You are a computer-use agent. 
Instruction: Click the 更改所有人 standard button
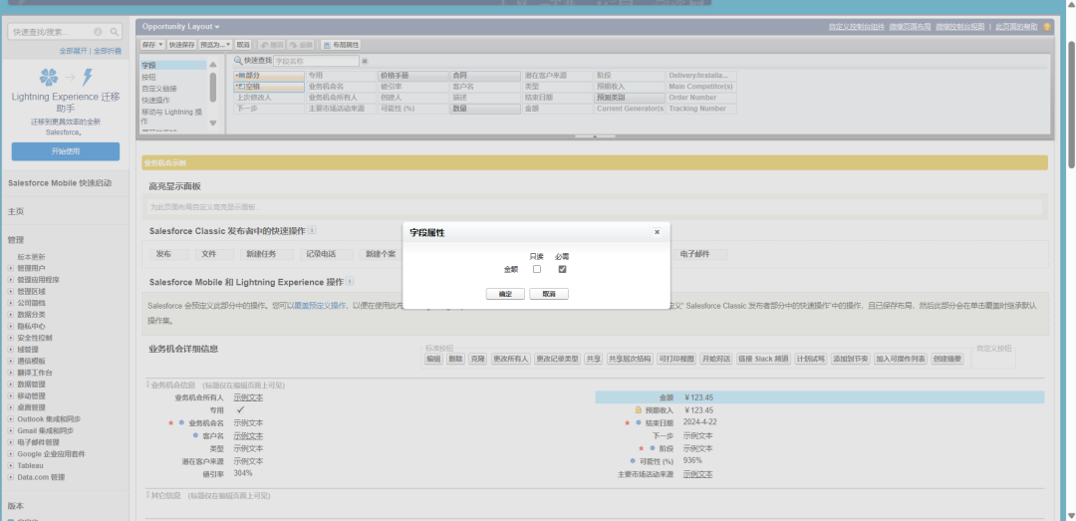coord(511,359)
